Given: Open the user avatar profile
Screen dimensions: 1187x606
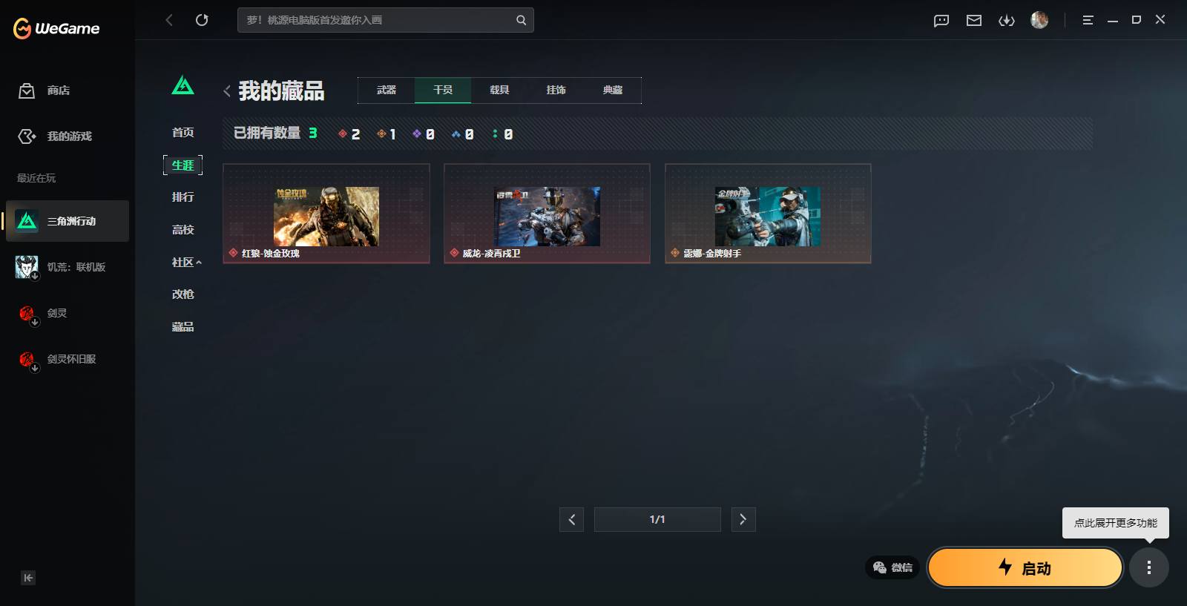Looking at the screenshot, I should 1039,20.
